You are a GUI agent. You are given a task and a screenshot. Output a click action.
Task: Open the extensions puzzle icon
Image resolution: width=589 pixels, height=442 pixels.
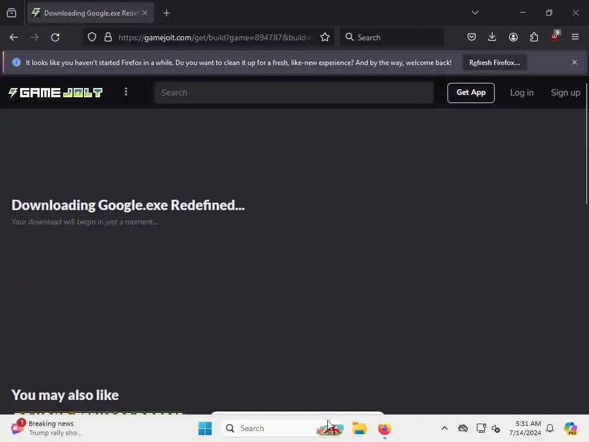tap(534, 37)
